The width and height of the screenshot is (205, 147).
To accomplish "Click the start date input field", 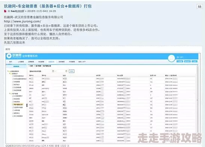I will 48,71.
